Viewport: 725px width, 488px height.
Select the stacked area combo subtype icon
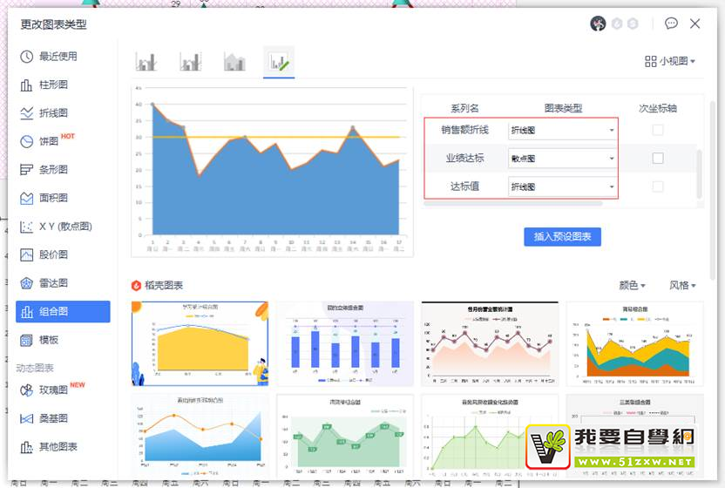pyautogui.click(x=235, y=62)
